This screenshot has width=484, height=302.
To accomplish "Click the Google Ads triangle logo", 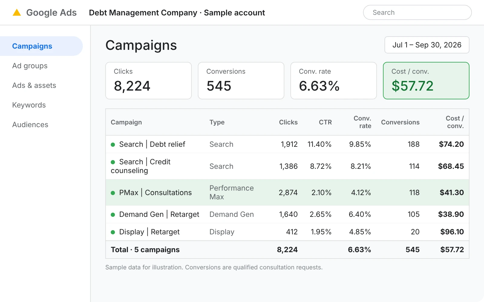I will pyautogui.click(x=17, y=12).
